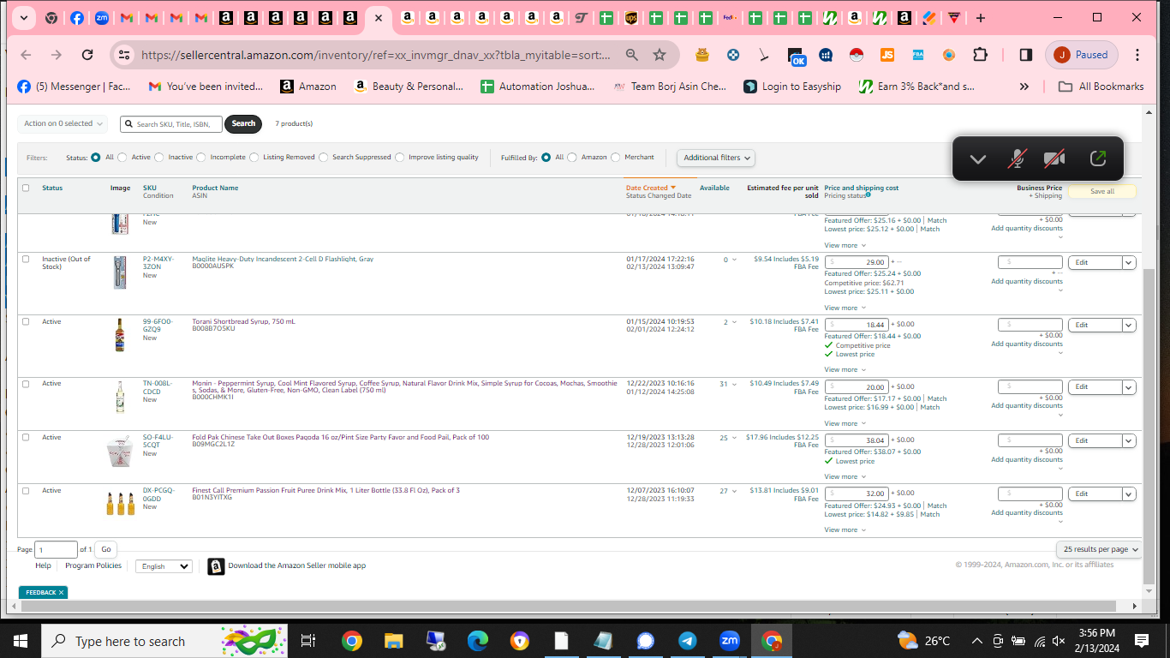
Task: Click the Save all button
Action: coord(1102,192)
